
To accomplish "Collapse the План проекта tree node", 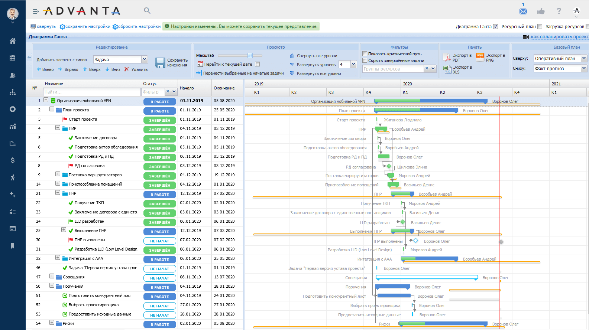I will (x=52, y=110).
